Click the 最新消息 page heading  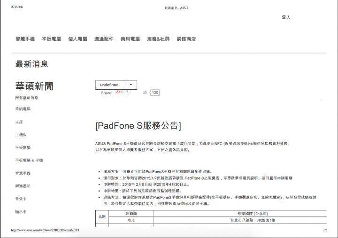32,64
